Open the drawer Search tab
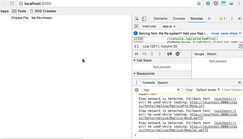This screenshot has height=139, width=243. (x=163, y=83)
